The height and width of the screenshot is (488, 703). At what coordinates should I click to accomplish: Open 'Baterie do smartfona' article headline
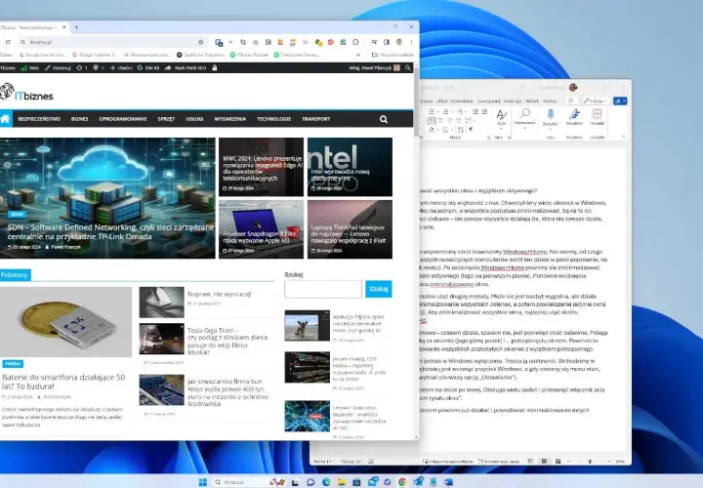63,382
